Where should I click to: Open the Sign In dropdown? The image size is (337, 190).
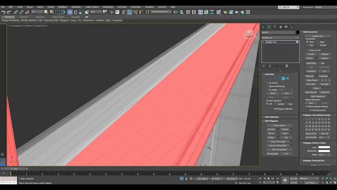[x=289, y=7]
